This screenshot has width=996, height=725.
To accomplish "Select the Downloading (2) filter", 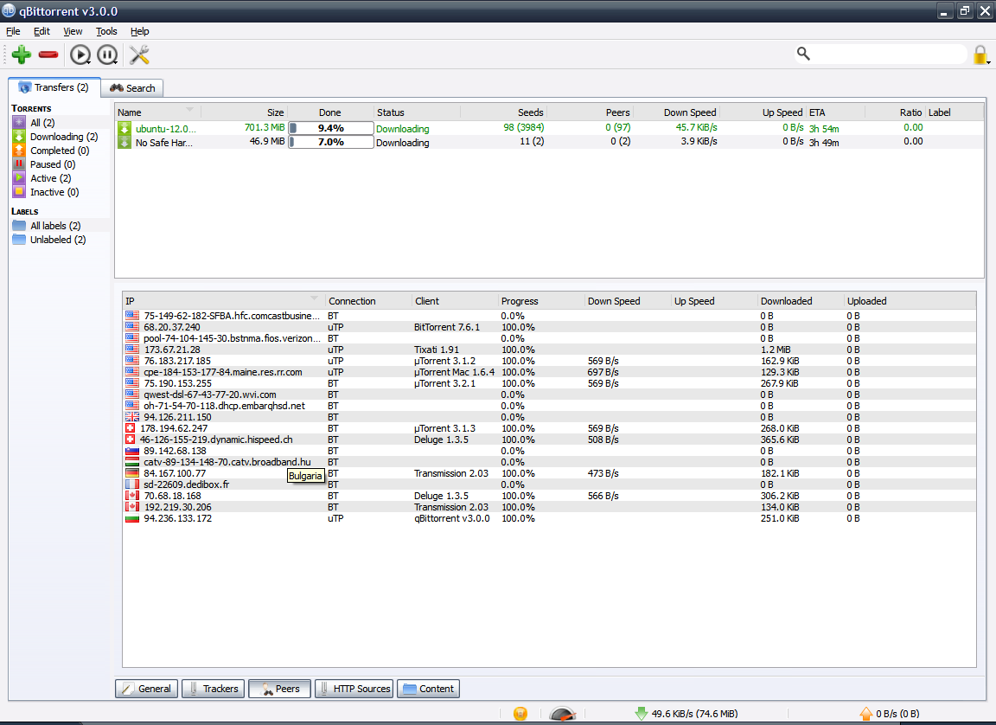I will [63, 137].
